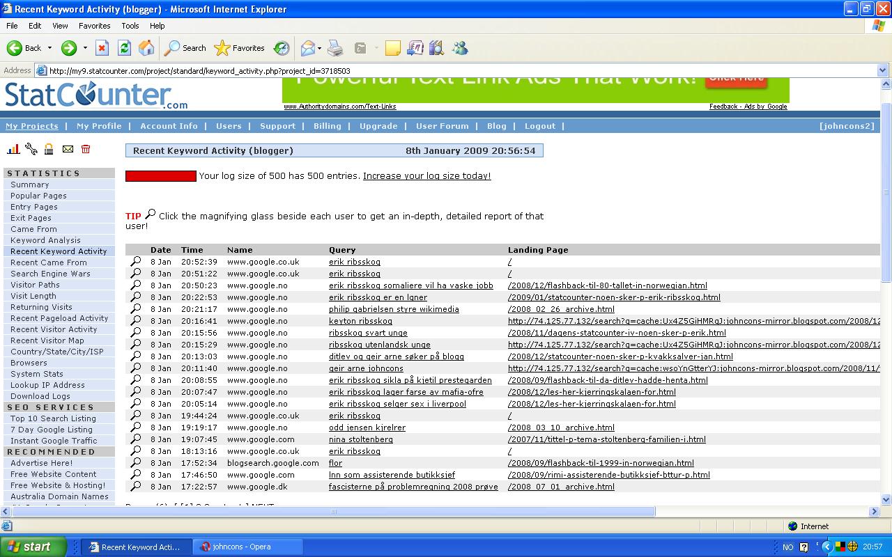Viewport: 892px width, 557px height.
Task: Go to the home page via Home icon
Action: [x=146, y=48]
